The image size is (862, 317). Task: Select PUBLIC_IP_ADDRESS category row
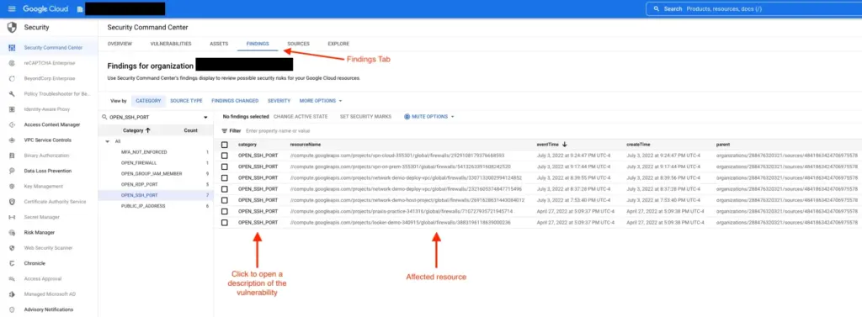click(x=156, y=206)
